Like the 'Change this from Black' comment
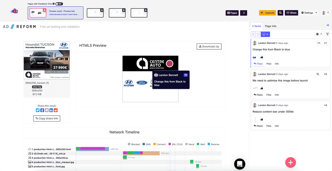The width and height of the screenshot is (332, 171). coord(262,57)
